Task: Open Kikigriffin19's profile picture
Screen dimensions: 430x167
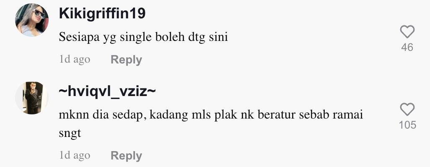Action: point(32,20)
